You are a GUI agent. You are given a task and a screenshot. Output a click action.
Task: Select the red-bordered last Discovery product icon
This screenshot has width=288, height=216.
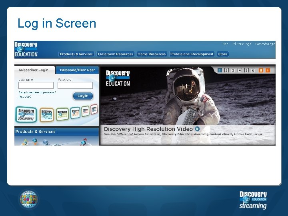pyautogui.click(x=94, y=109)
